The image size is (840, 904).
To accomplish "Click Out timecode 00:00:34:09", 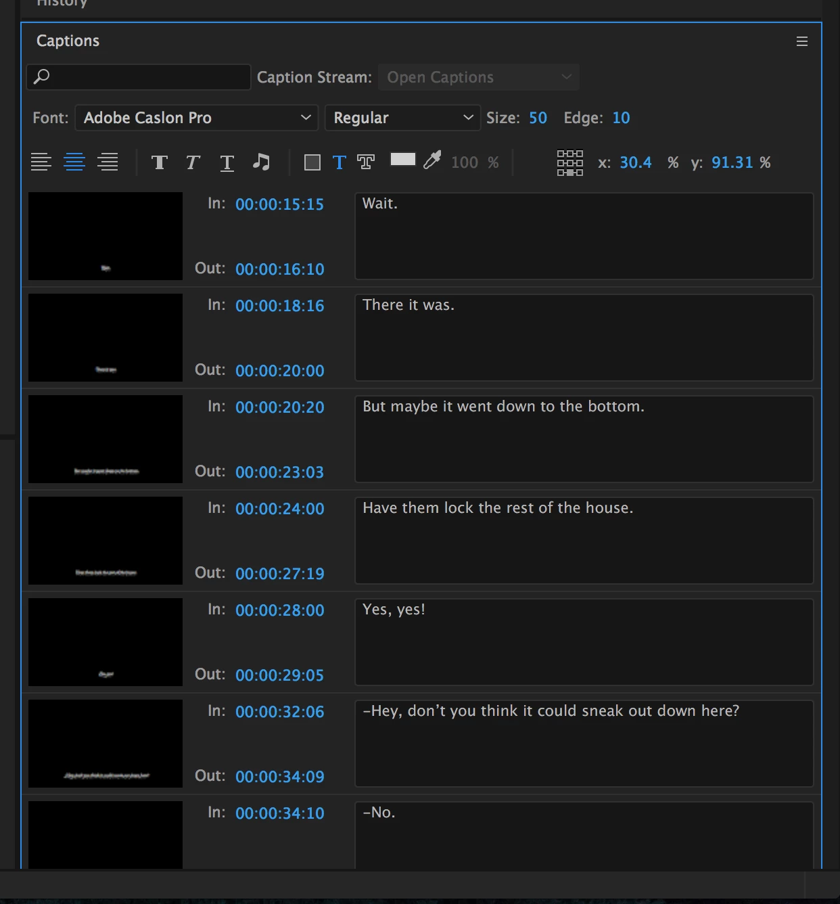I will (280, 777).
